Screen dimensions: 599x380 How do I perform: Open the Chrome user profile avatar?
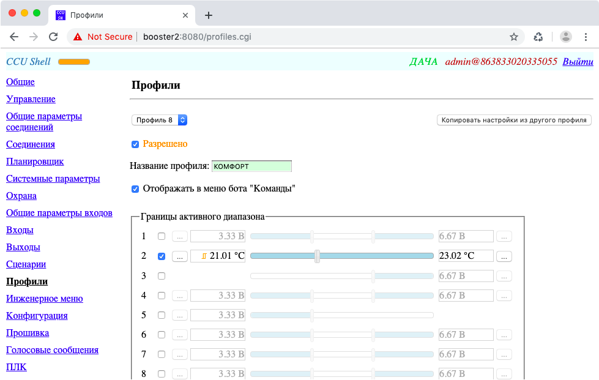coord(566,37)
